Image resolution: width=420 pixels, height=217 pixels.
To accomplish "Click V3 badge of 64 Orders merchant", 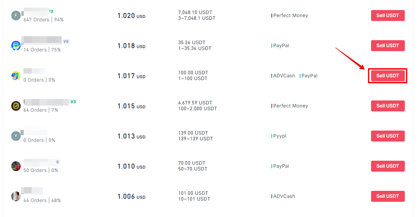I will click(73, 102).
